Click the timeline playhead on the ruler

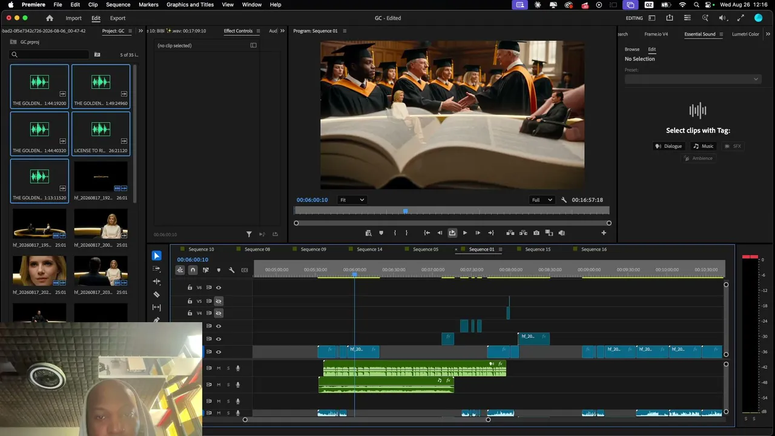[x=354, y=274]
